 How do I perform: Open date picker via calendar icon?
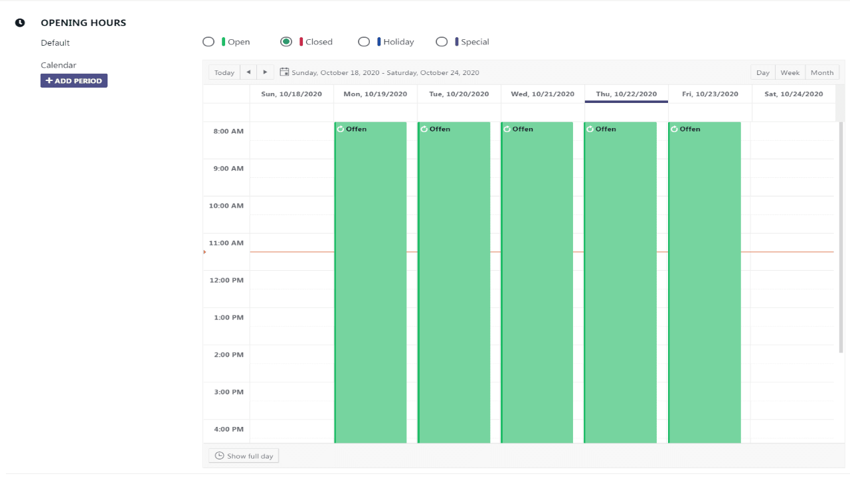(284, 72)
